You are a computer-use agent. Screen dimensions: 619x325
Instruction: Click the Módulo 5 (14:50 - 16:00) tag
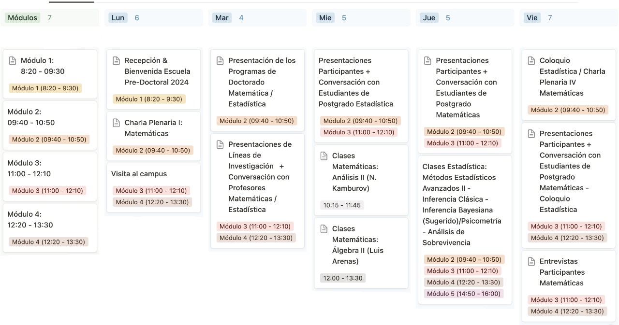tap(463, 294)
